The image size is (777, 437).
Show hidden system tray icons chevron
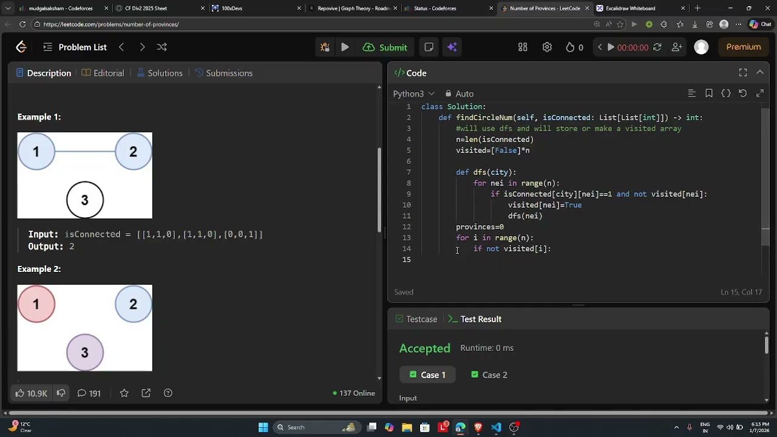tap(676, 427)
